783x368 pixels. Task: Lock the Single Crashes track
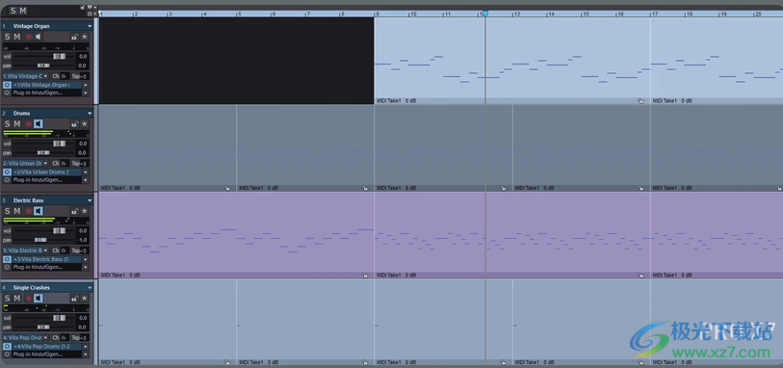click(x=74, y=298)
